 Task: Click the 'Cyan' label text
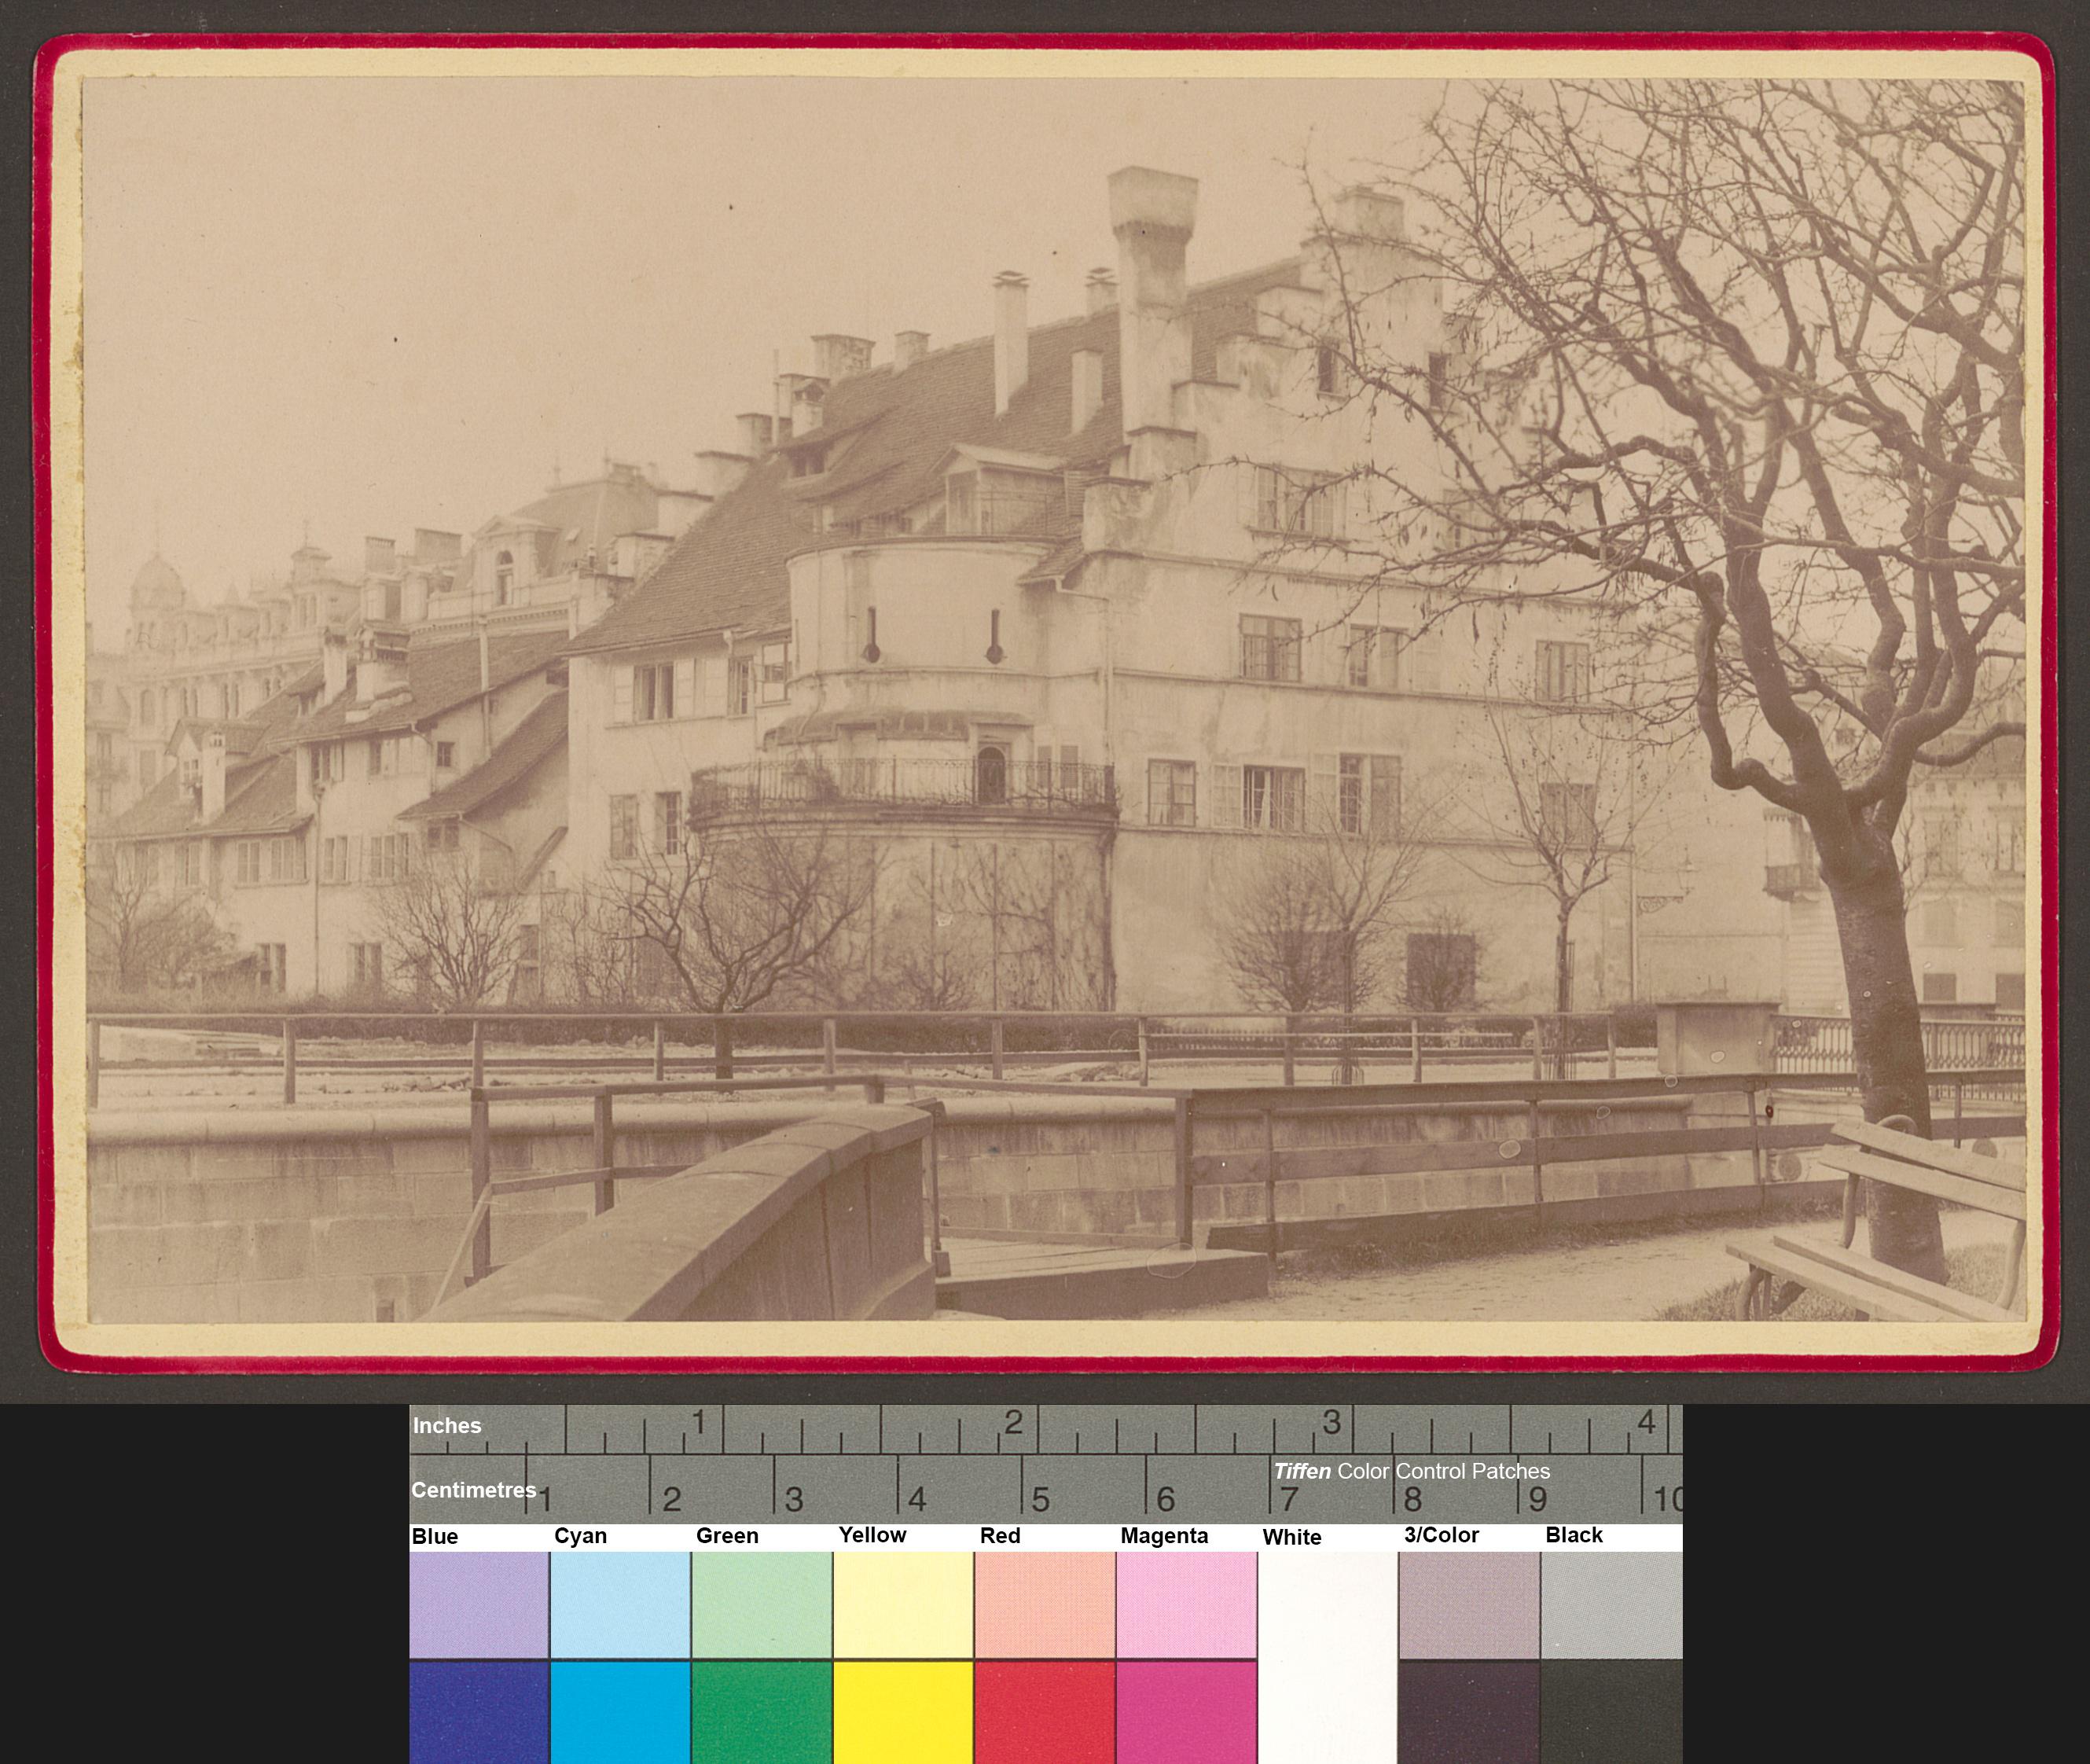(580, 1536)
